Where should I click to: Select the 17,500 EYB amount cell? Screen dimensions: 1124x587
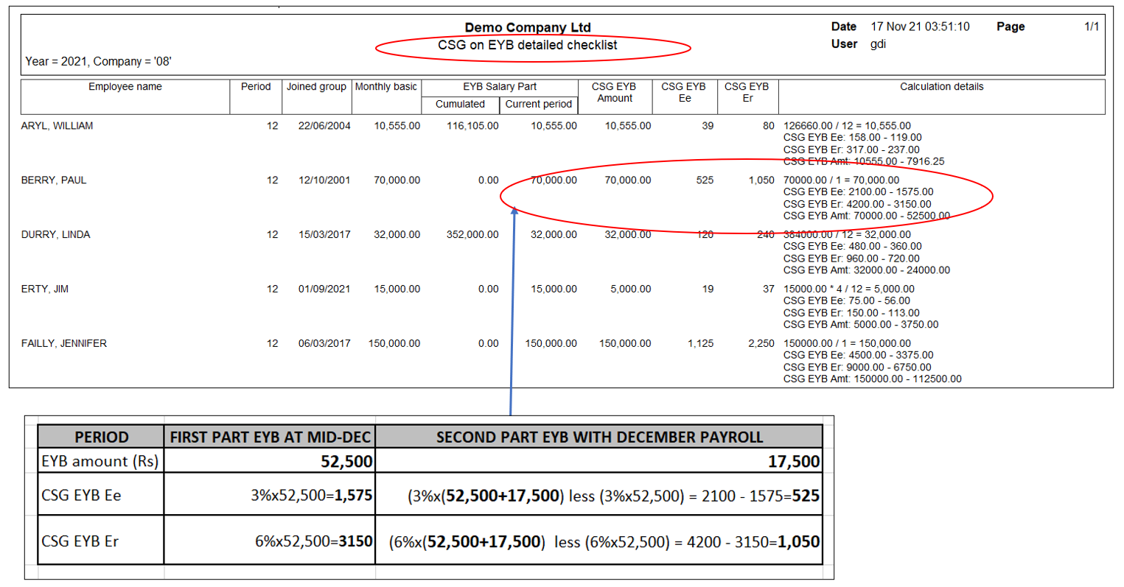pos(793,462)
